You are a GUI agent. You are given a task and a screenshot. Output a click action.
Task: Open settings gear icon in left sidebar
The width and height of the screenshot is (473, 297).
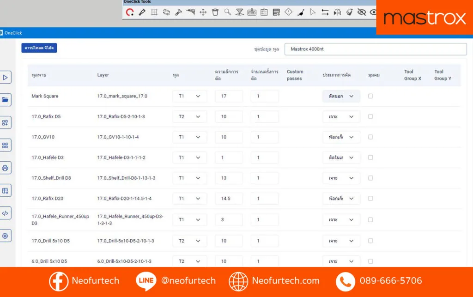5,236
